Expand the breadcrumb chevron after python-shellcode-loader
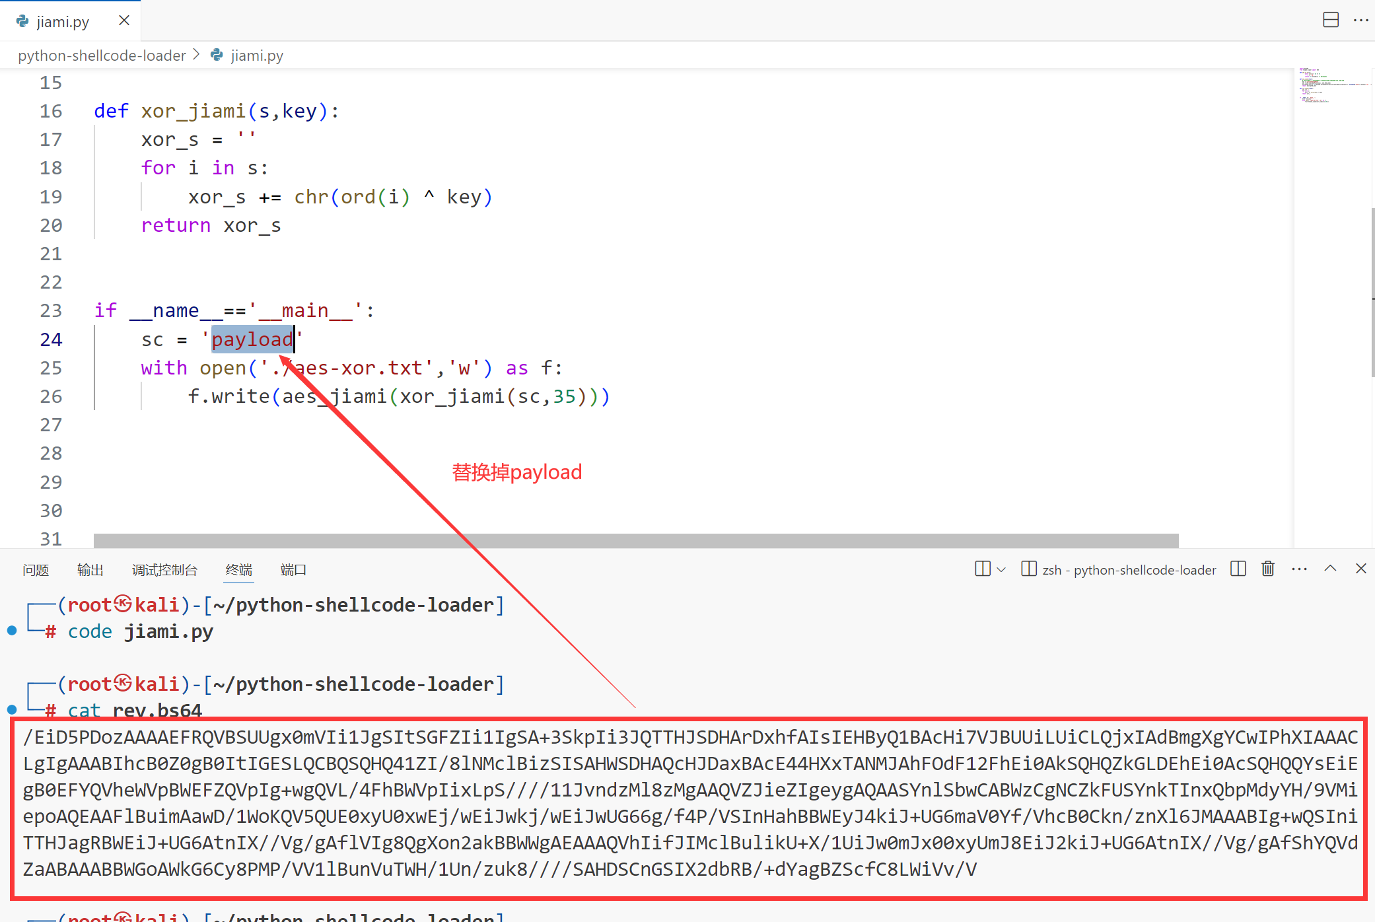Viewport: 1375px width, 922px height. pyautogui.click(x=196, y=55)
